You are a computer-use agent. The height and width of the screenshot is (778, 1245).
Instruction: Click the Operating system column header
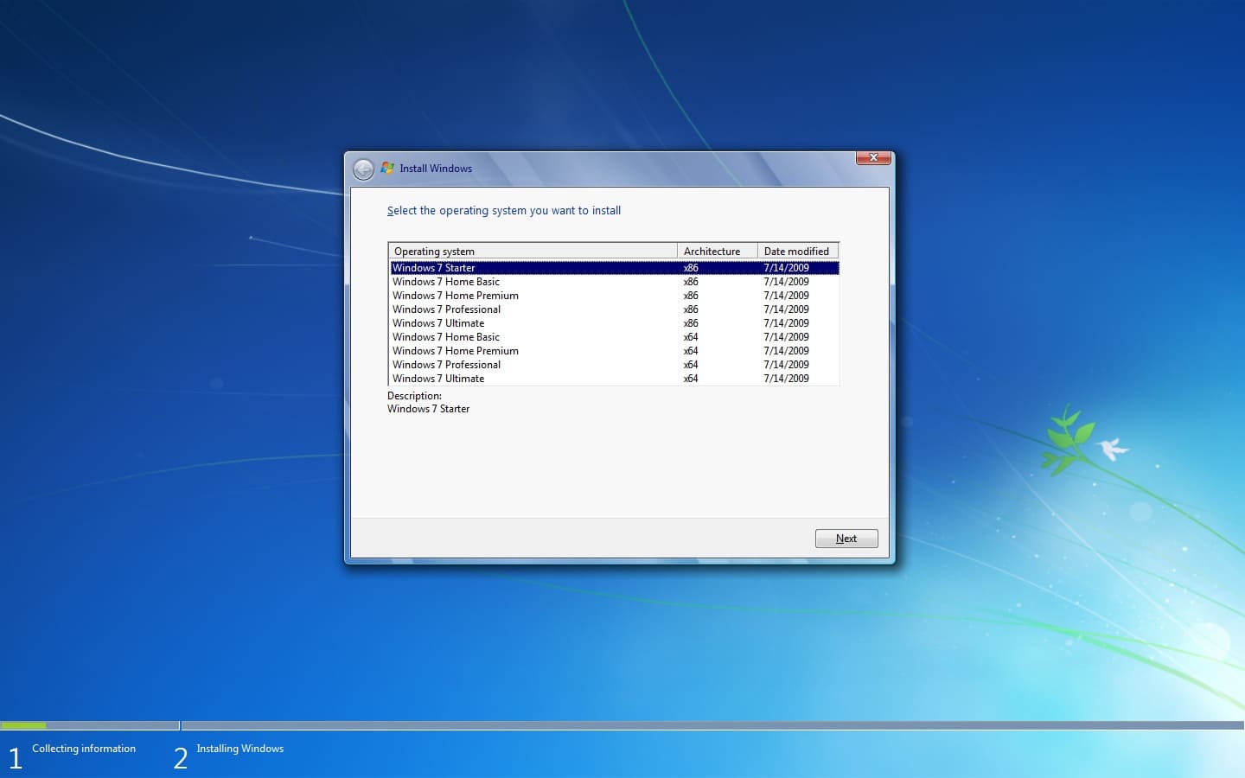[533, 251]
